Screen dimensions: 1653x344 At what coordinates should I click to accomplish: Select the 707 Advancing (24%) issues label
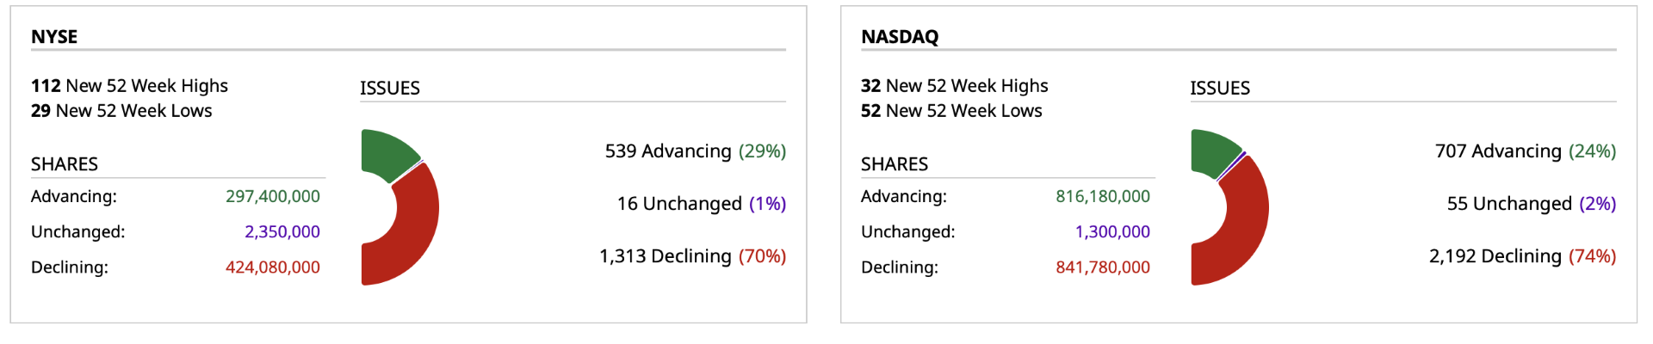tap(1525, 151)
